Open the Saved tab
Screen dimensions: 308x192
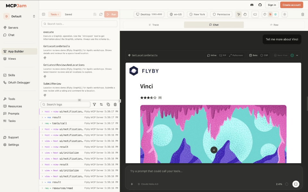68,14
